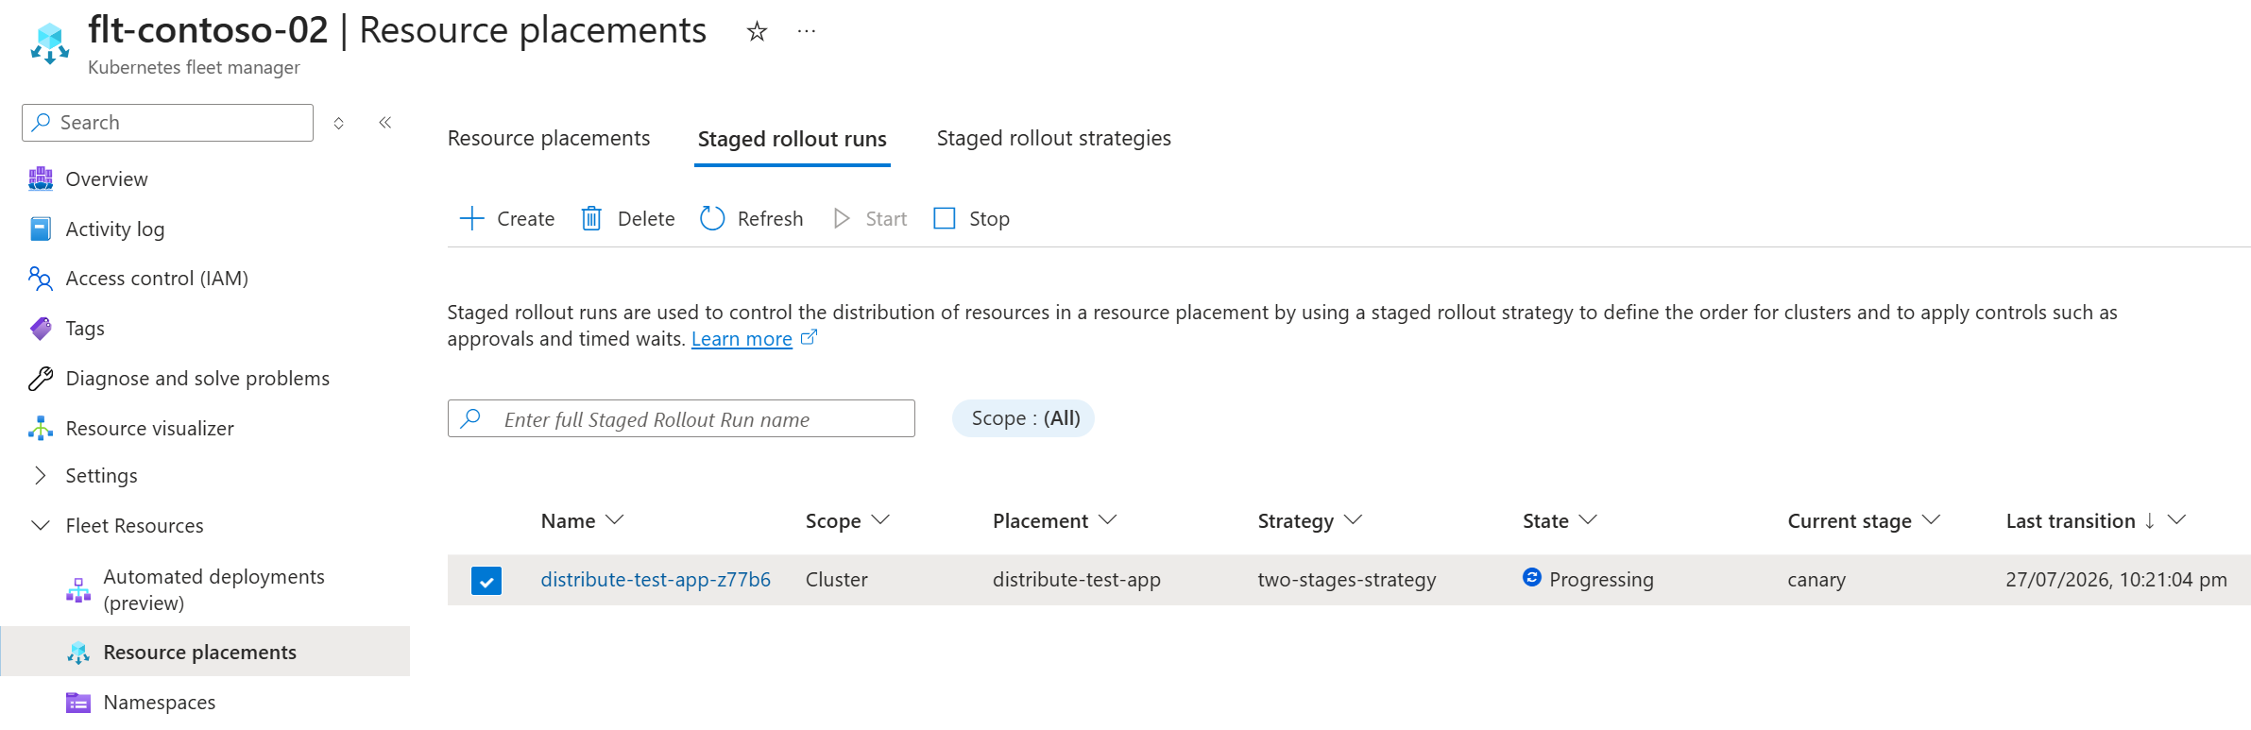Go to Access control (IAM)

(157, 278)
